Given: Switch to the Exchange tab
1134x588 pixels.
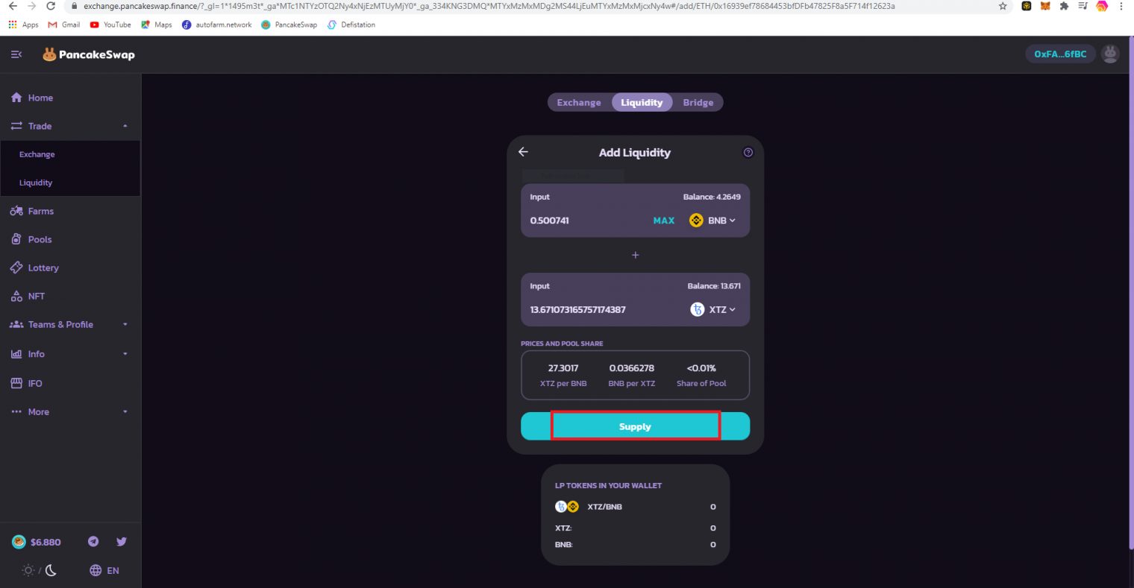Looking at the screenshot, I should point(579,102).
